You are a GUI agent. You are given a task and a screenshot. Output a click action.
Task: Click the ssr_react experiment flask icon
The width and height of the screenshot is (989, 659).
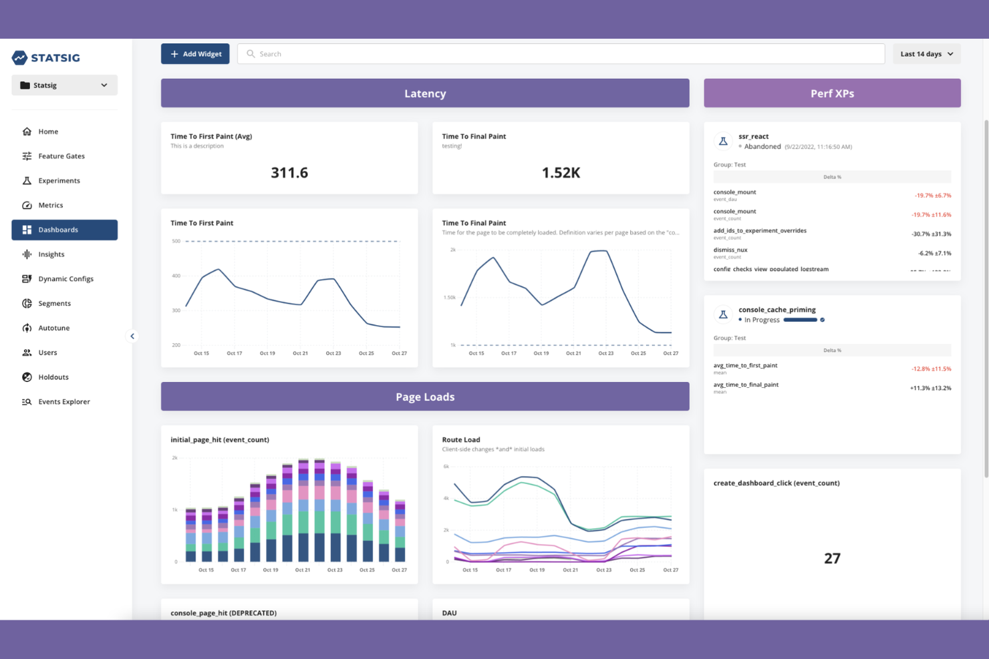click(723, 141)
